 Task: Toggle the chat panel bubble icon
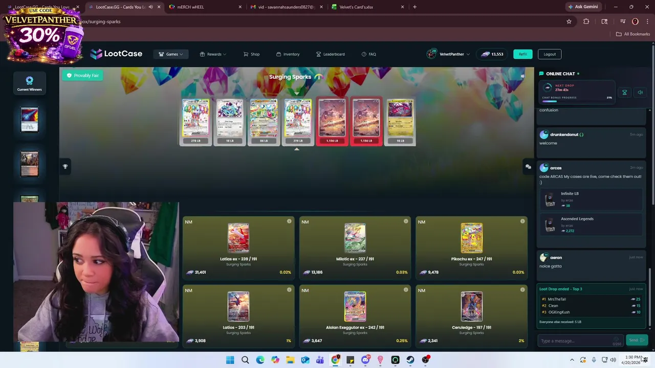(528, 167)
